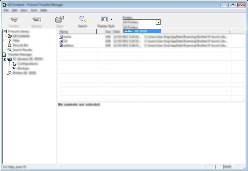This screenshot has width=248, height=171.
Task: Click the Backup toolbar icon
Action: pos(36,19)
